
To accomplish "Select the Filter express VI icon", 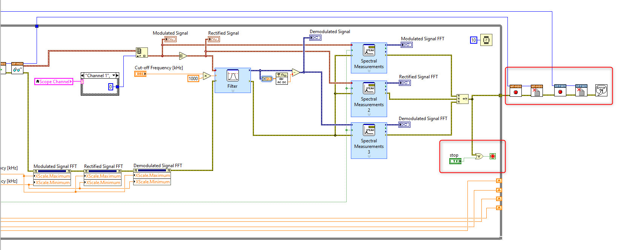I will pyautogui.click(x=232, y=76).
